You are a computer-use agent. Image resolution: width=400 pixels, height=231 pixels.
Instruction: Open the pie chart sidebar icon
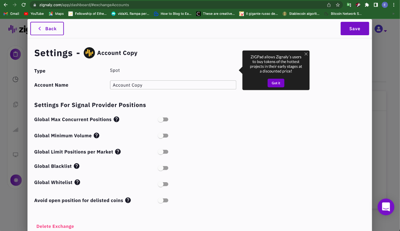pyautogui.click(x=16, y=79)
